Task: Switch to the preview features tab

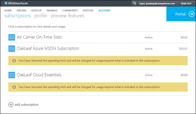Action: [x=68, y=16]
